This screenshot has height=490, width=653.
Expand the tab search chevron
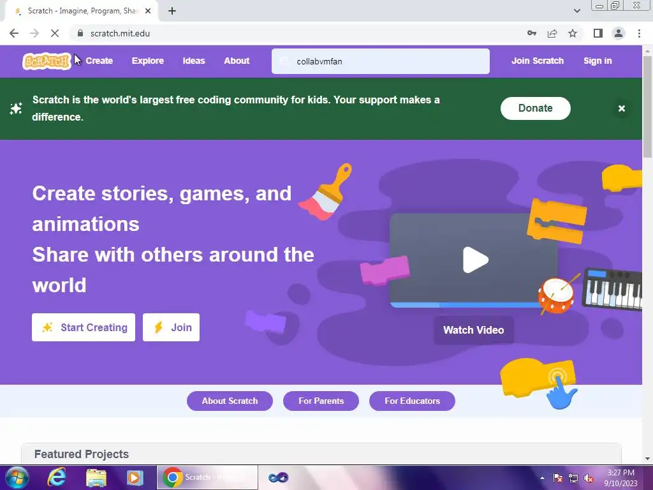click(576, 11)
